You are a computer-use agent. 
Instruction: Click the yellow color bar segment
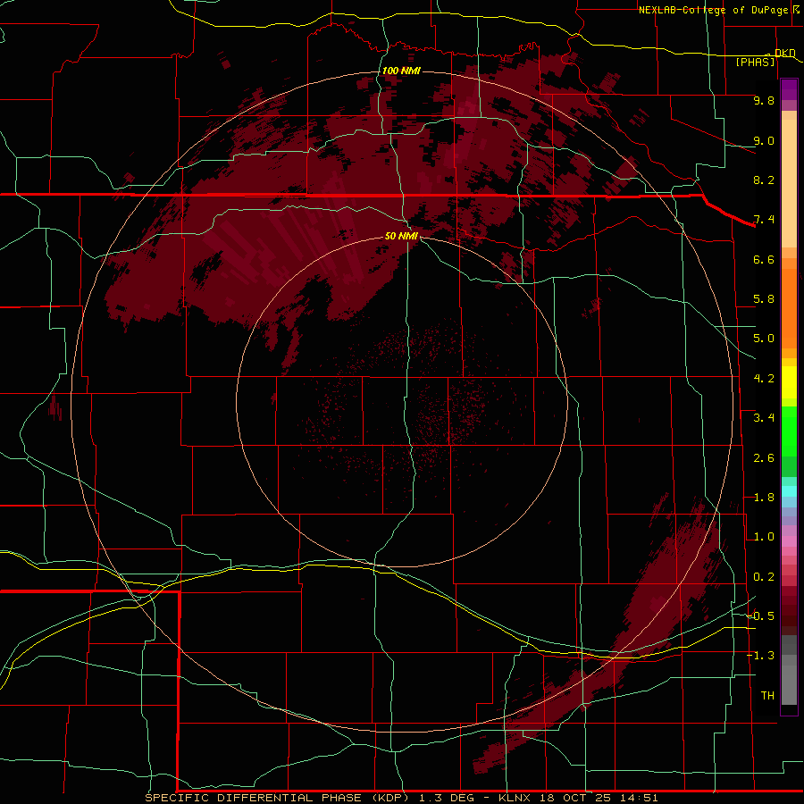pos(789,382)
